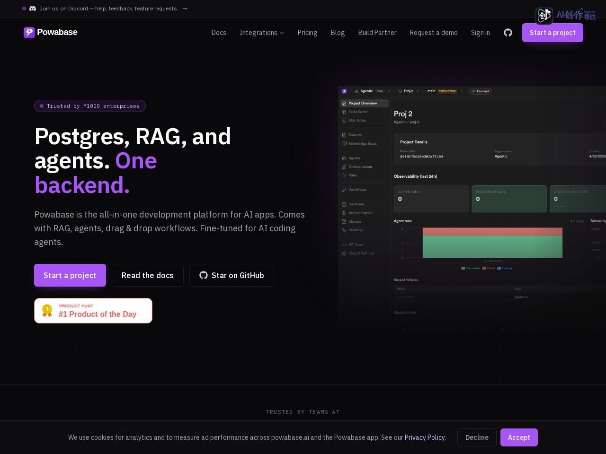Click the Connect button in the dashboard preview
The height and width of the screenshot is (454, 606).
pos(480,91)
